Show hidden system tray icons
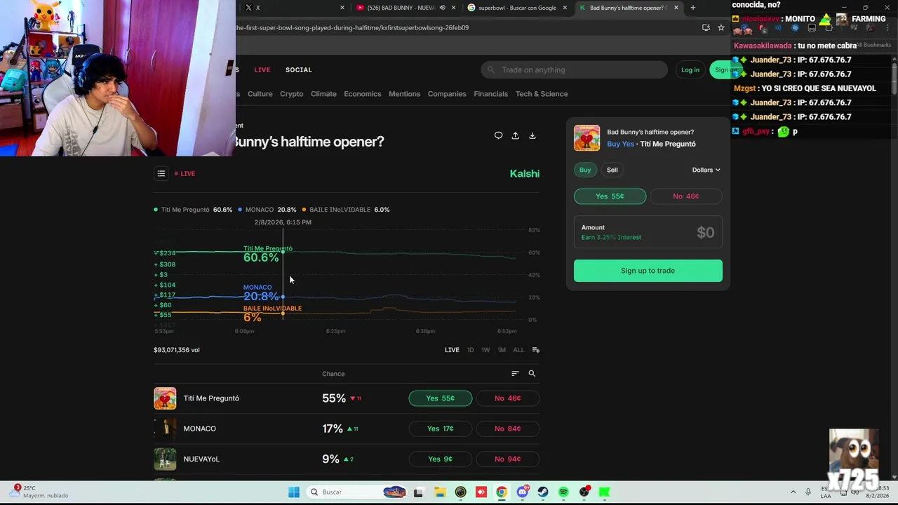Screen dimensions: 898x505 793,492
